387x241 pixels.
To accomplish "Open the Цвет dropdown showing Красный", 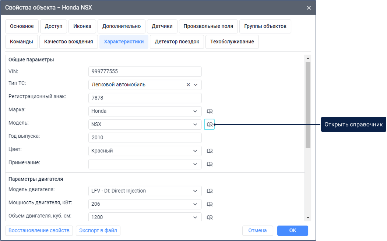I will [x=195, y=151].
